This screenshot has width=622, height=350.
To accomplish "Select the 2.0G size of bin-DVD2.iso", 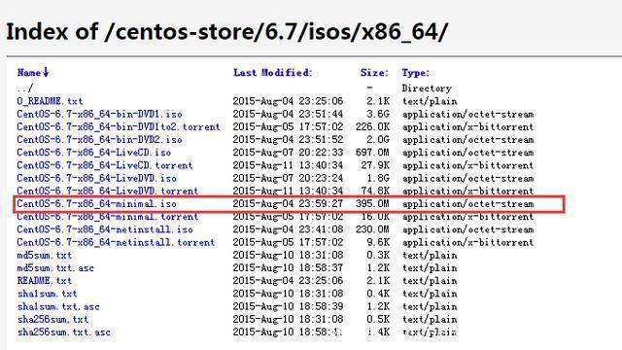I will [x=378, y=140].
